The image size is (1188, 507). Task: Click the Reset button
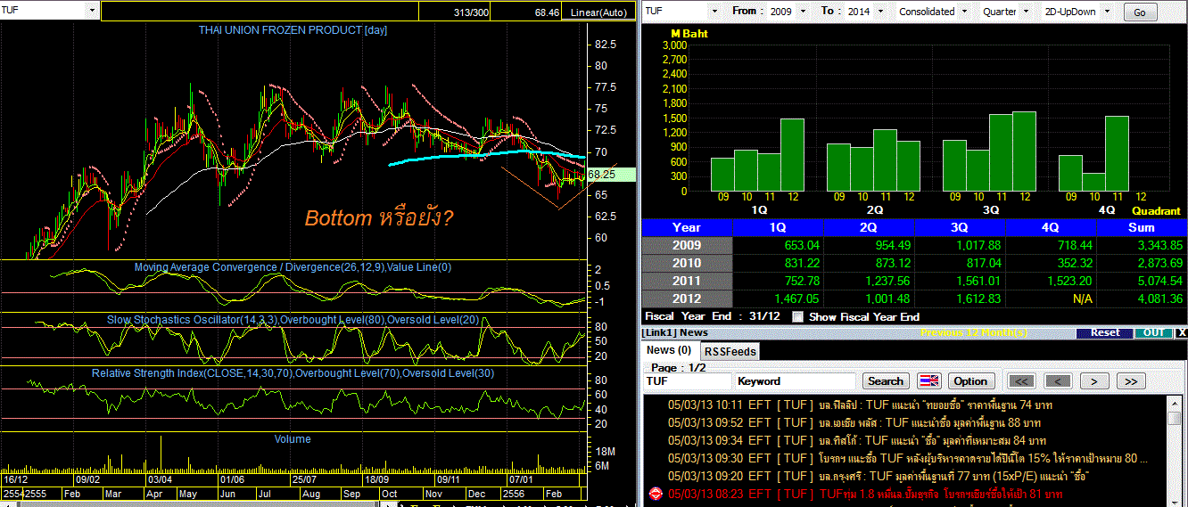tap(1104, 332)
